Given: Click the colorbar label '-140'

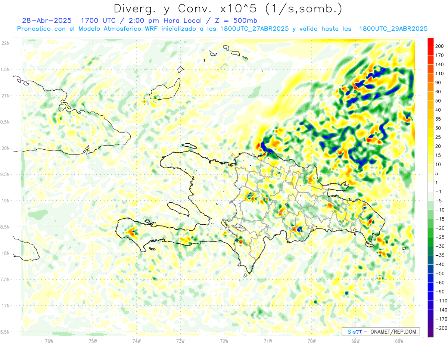Looking at the screenshot, I should pyautogui.click(x=442, y=310).
